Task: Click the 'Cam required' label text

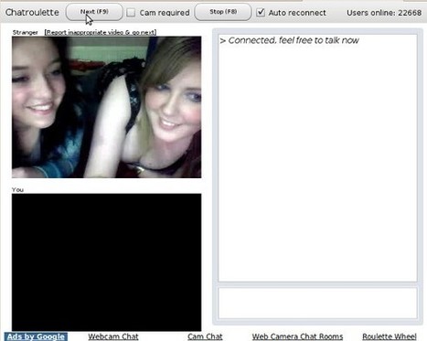Action: (165, 13)
